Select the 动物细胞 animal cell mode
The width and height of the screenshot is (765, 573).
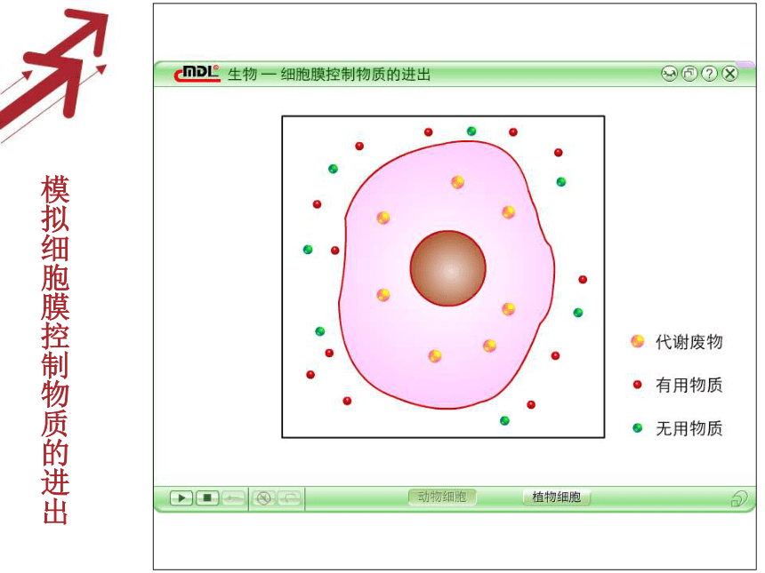[x=442, y=497]
